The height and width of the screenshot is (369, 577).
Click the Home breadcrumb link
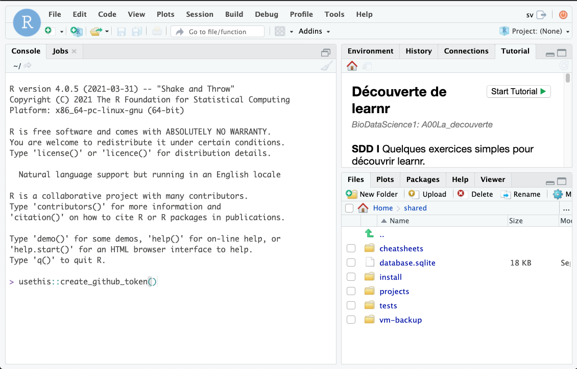[382, 208]
